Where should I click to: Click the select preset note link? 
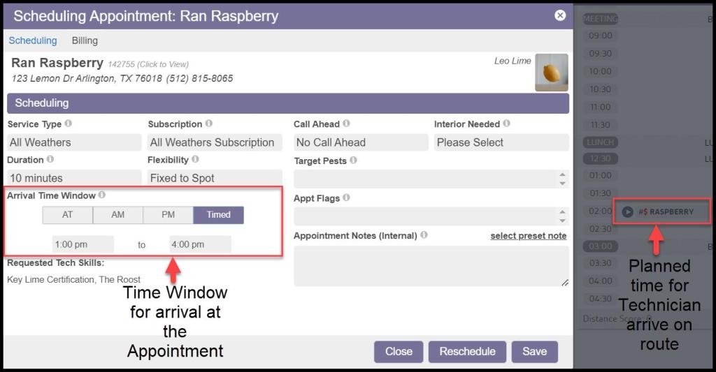[528, 236]
